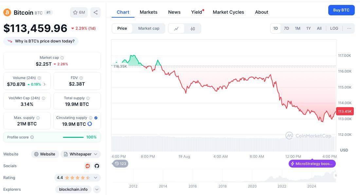Open the Reddit social link icon
360x195 pixels.
coord(88,166)
